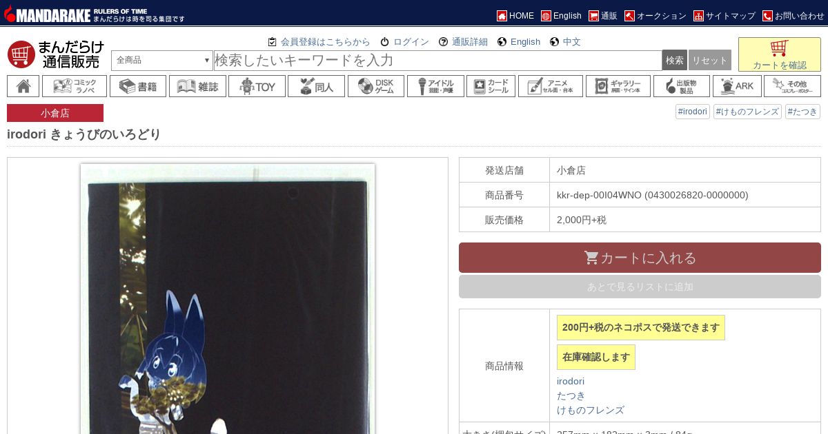Open お問い合わせ contact link
Image resolution: width=828 pixels, height=434 pixels.
793,15
